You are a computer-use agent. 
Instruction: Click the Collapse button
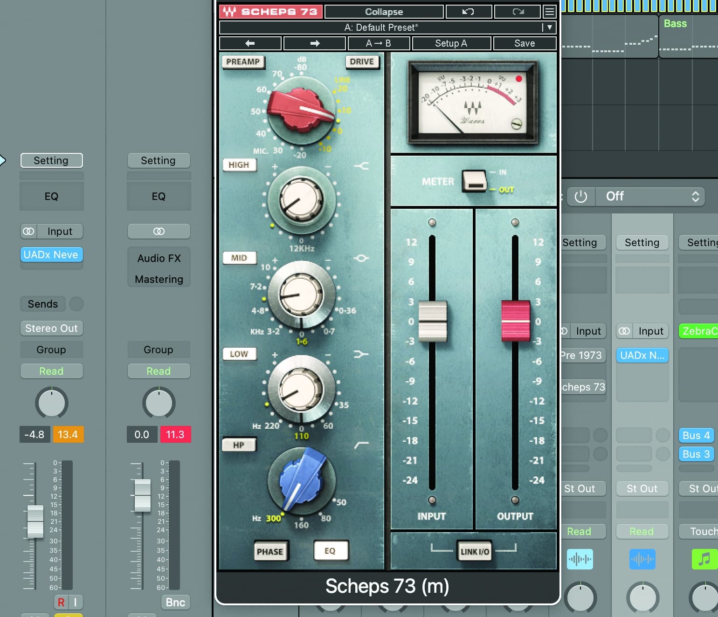pos(384,12)
